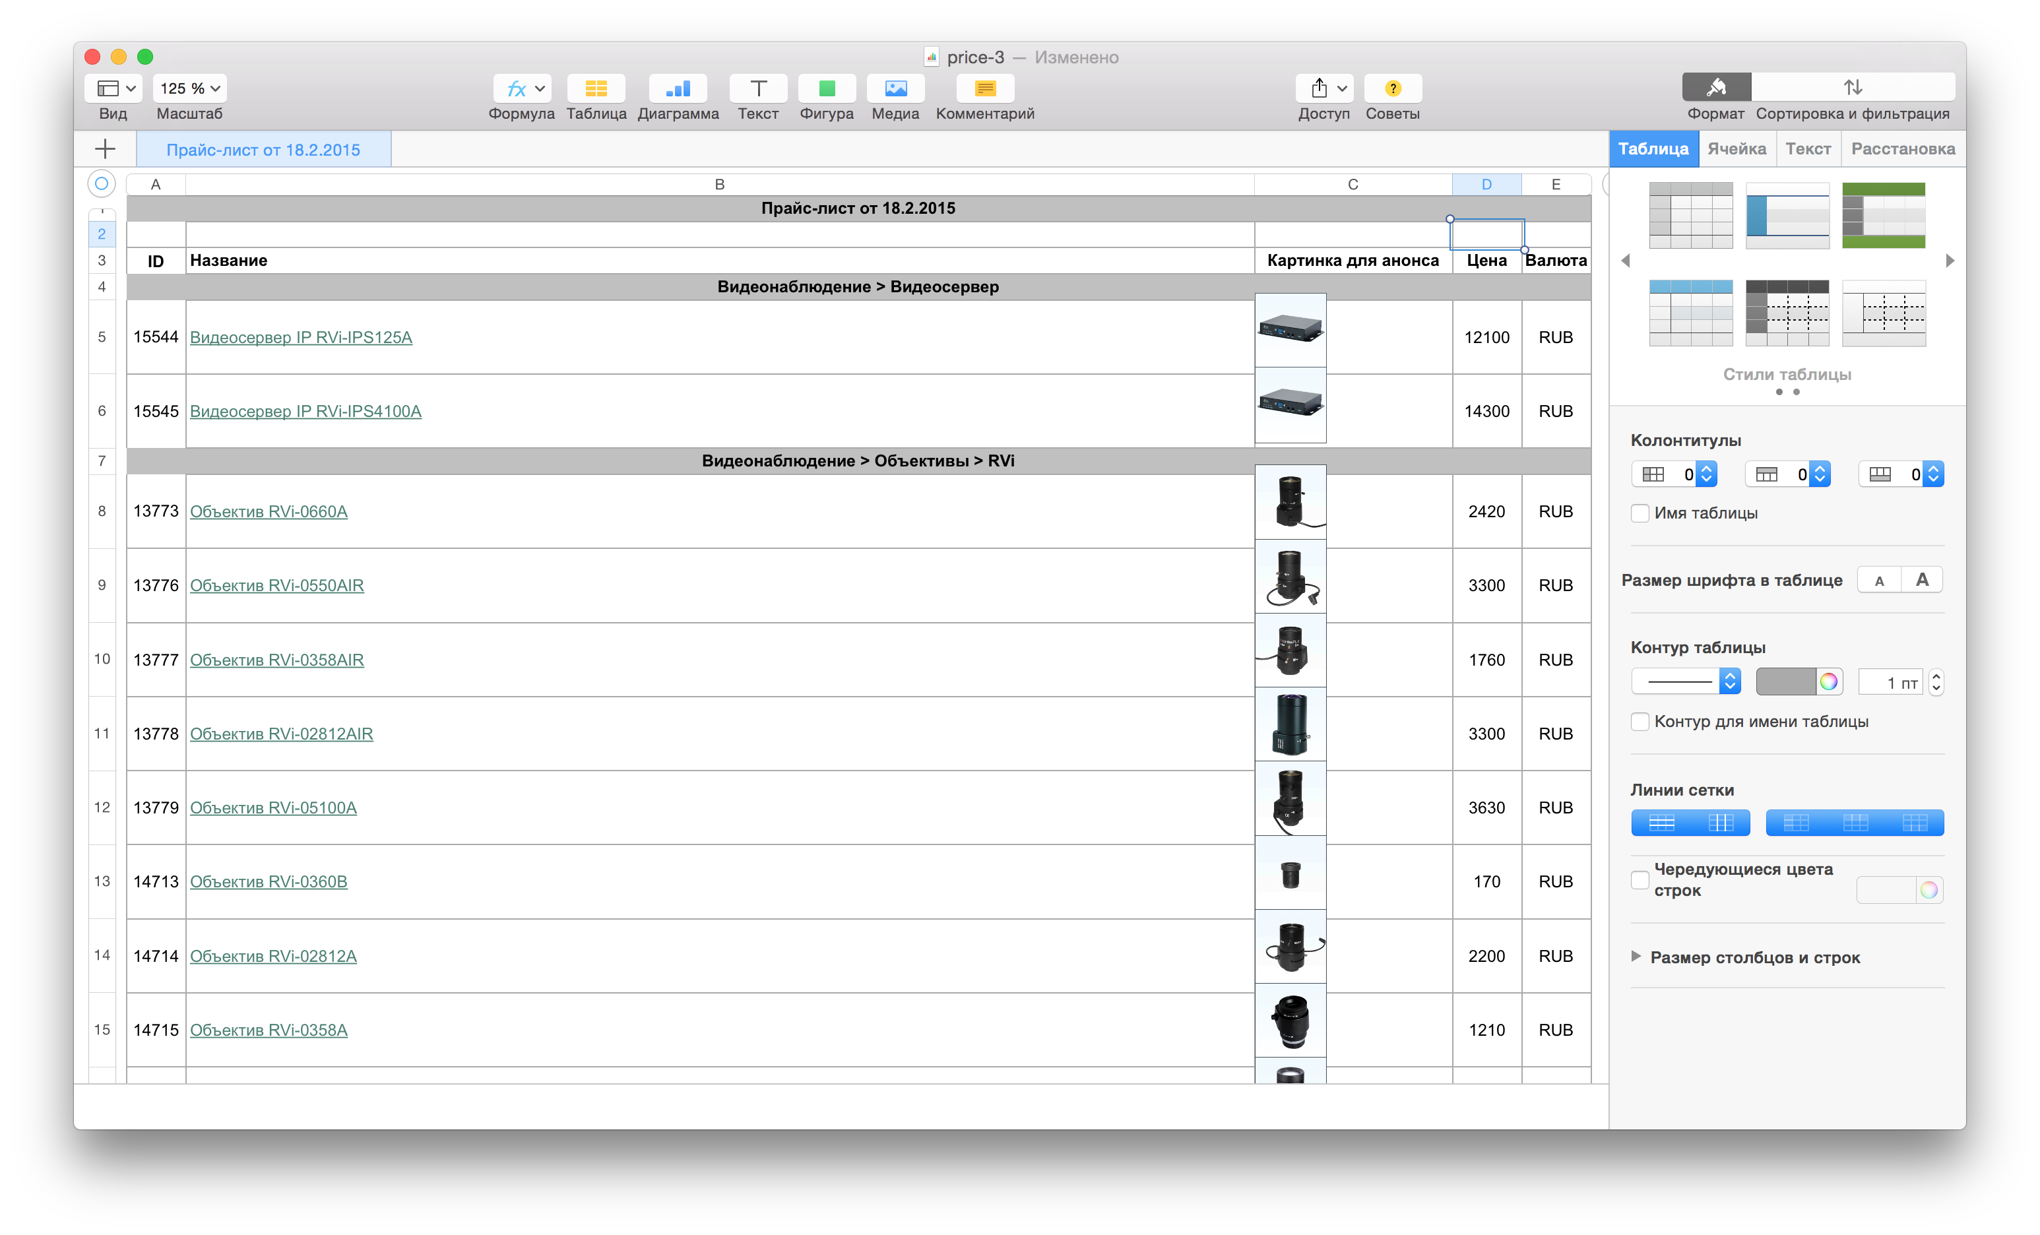Open Видеосервер IP RVi-IPS125A link
Screen dimensions: 2040x1235
click(301, 338)
